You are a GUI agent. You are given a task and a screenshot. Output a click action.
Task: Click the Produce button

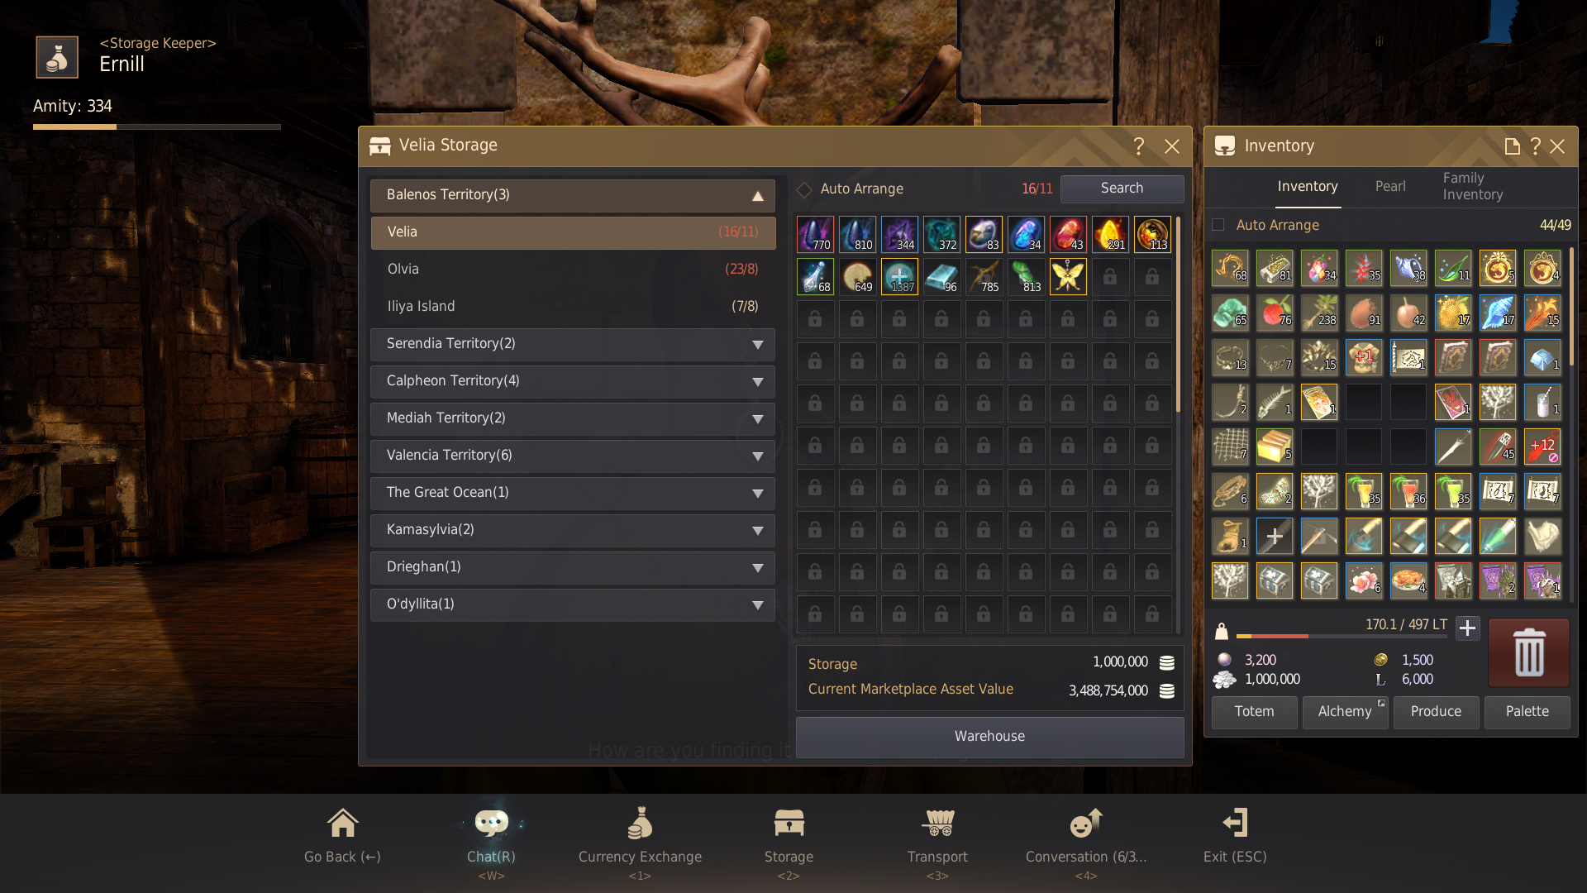pos(1436,712)
